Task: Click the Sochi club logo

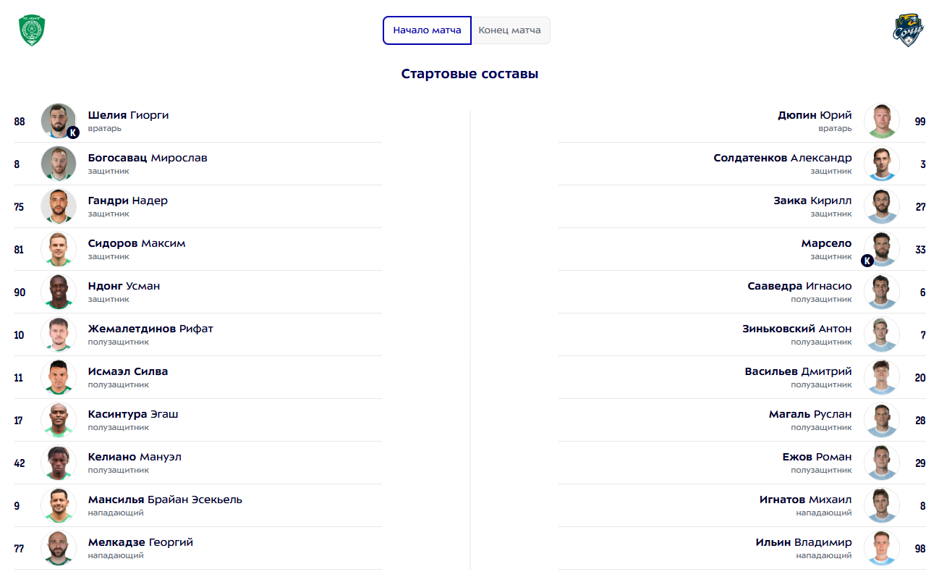Action: 908,31
